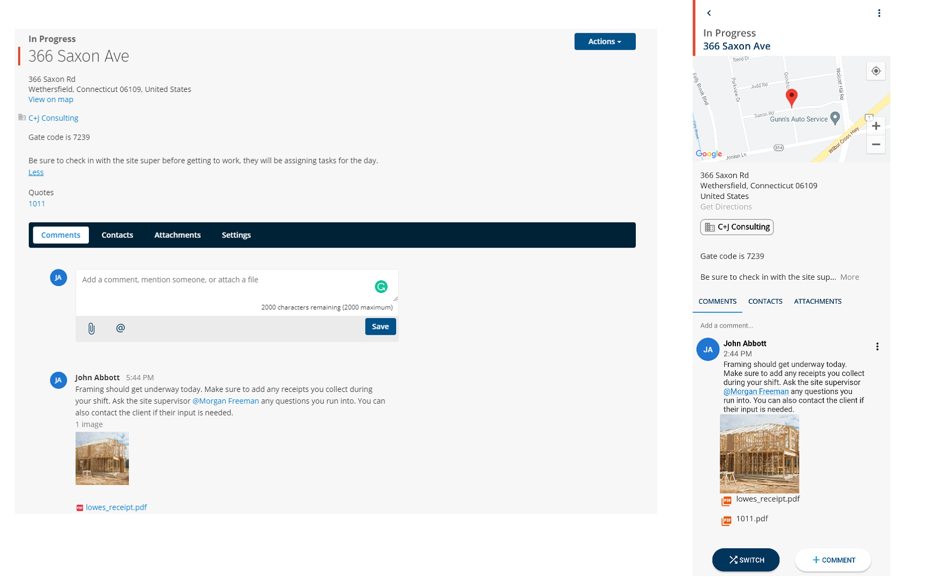This screenshot has height=577, width=943.
Task: Click the paperclip attach file icon
Action: [92, 328]
